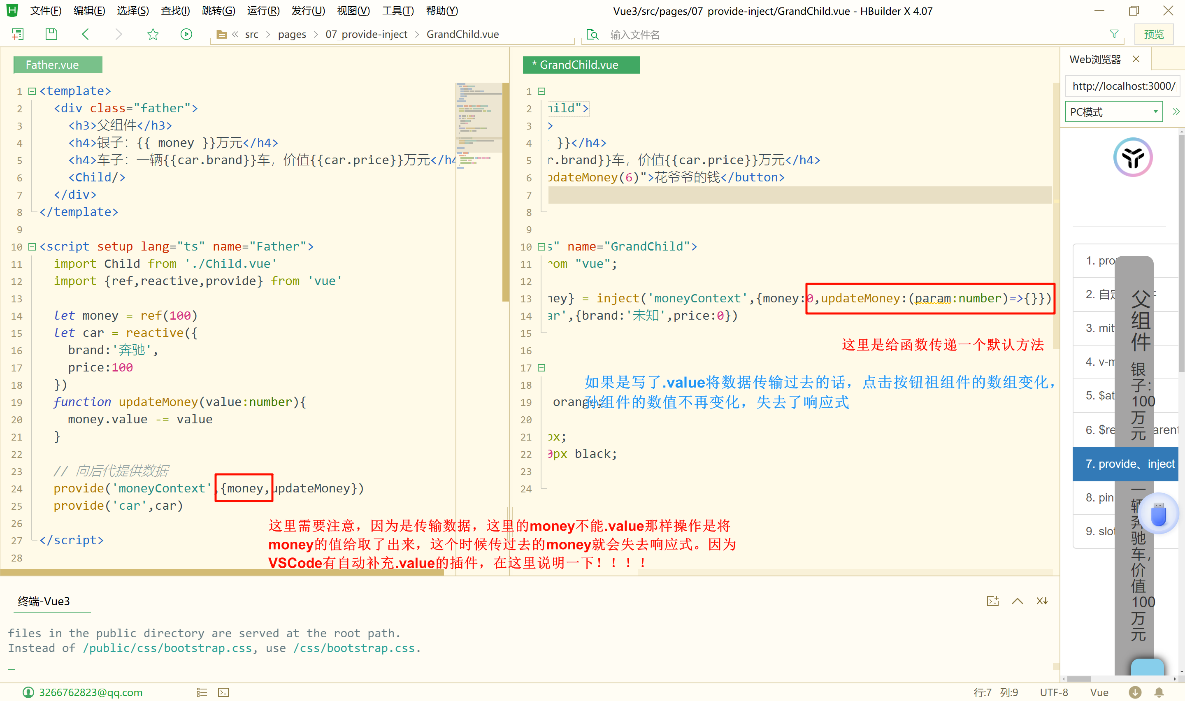Collapse the style block at line 17 in GrandChild.vue
The image size is (1185, 701).
click(542, 367)
